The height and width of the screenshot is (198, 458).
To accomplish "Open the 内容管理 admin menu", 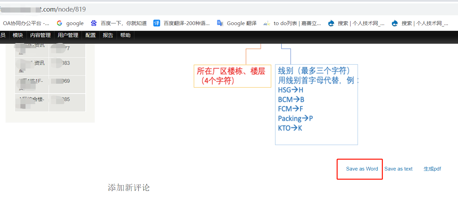I will [x=40, y=35].
